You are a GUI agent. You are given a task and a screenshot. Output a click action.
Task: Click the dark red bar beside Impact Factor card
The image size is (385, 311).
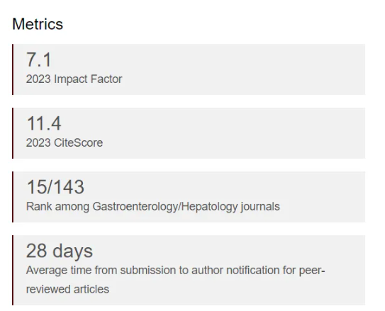13,69
